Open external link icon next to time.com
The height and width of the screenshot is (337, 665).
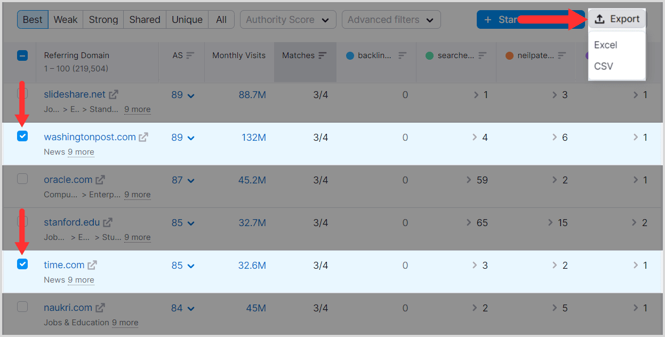point(92,265)
